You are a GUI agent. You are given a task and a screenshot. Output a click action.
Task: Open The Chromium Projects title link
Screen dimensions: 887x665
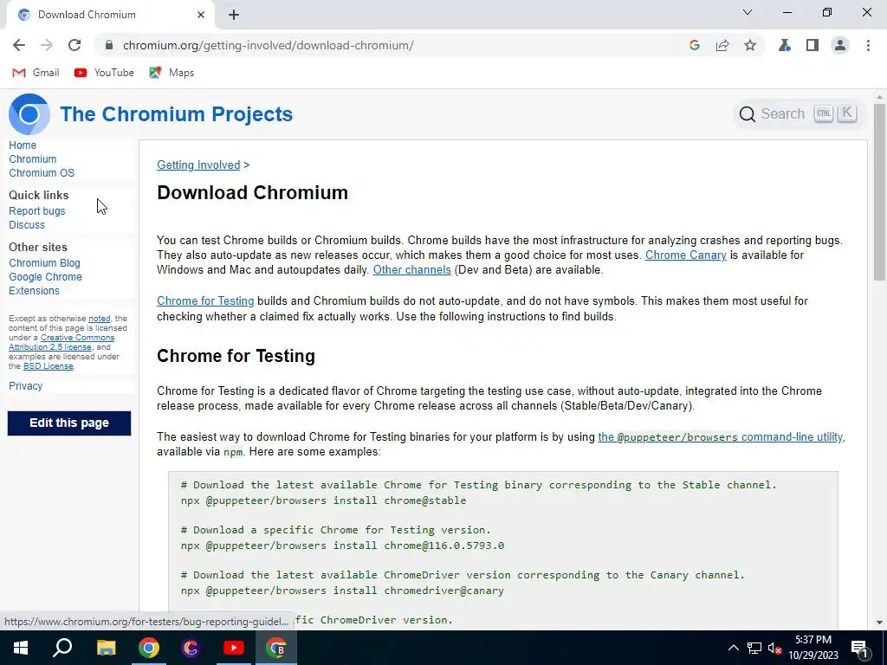point(177,113)
